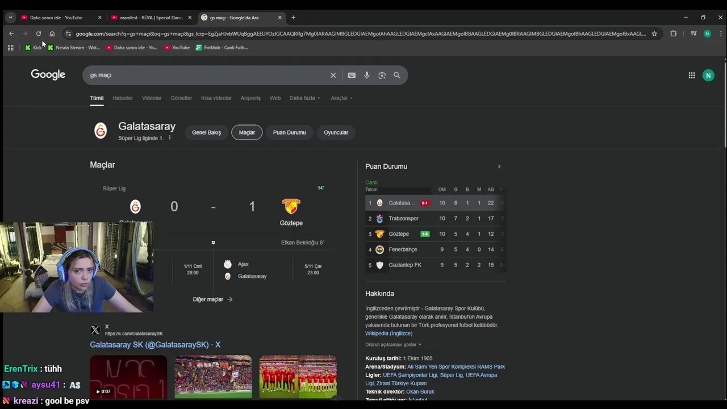The image size is (727, 409).
Task: View site information icon in address bar
Action: [68, 34]
